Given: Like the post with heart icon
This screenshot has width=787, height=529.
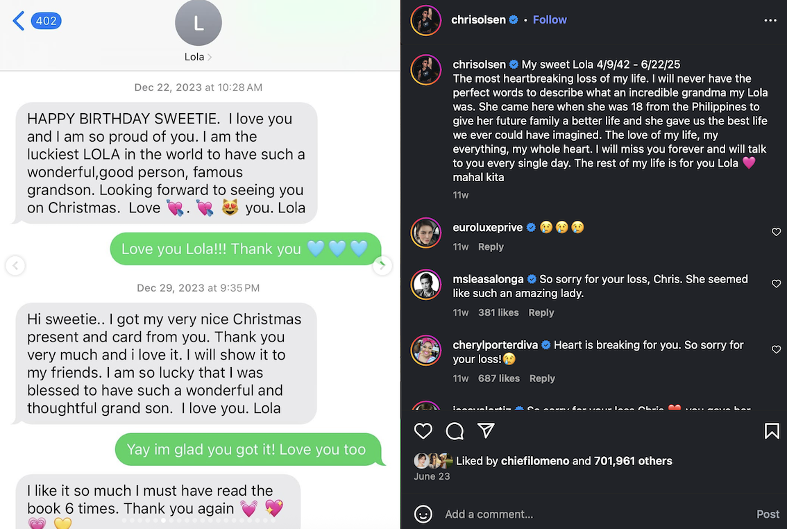Looking at the screenshot, I should (423, 431).
